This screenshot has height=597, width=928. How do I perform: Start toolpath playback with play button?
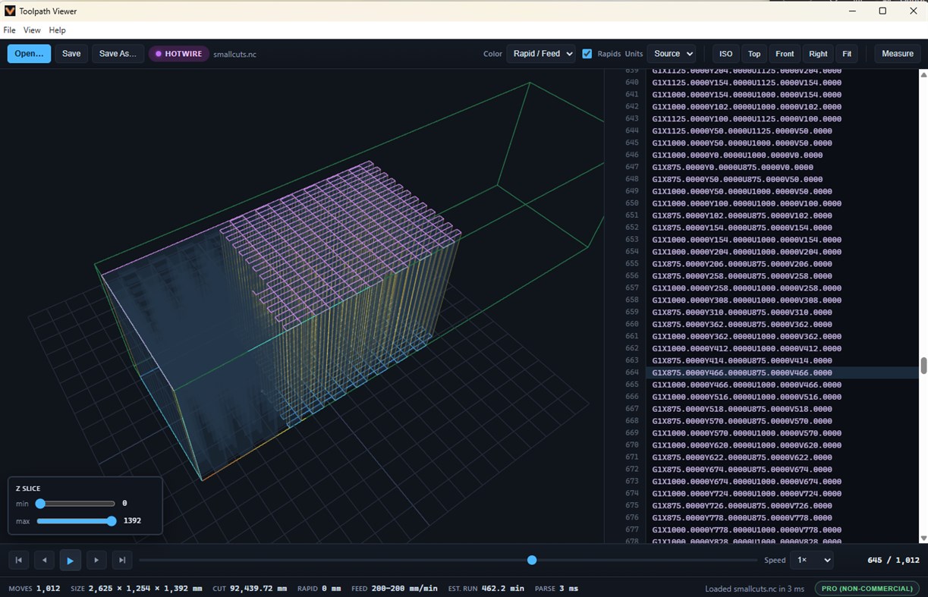(71, 561)
